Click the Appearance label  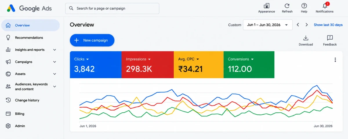tap(267, 12)
